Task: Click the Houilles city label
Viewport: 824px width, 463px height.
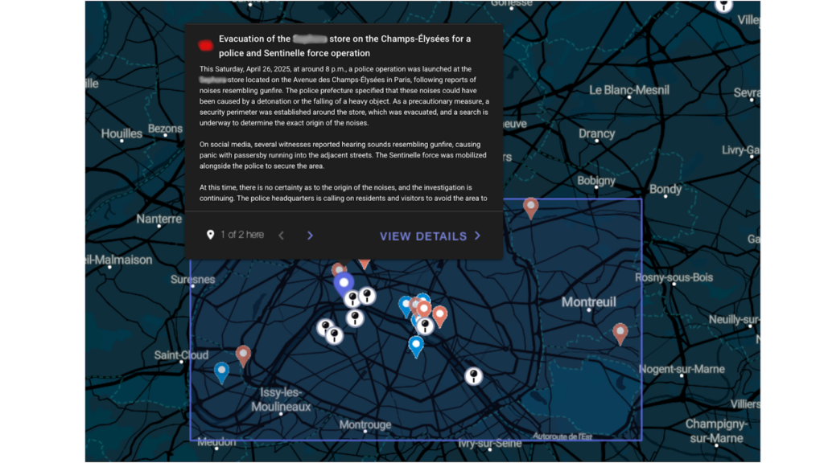Action: pyautogui.click(x=122, y=134)
